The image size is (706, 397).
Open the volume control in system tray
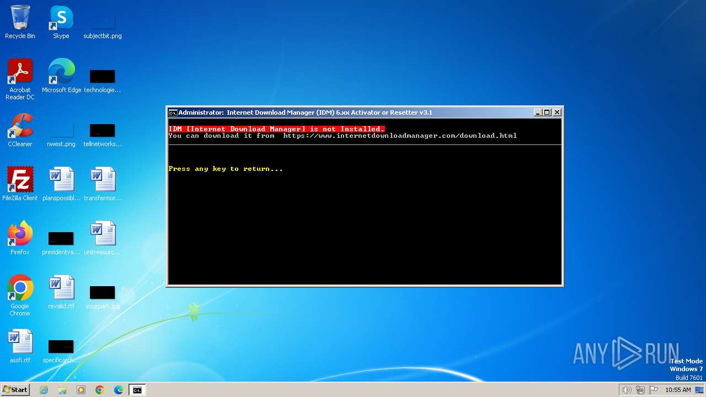(x=627, y=390)
